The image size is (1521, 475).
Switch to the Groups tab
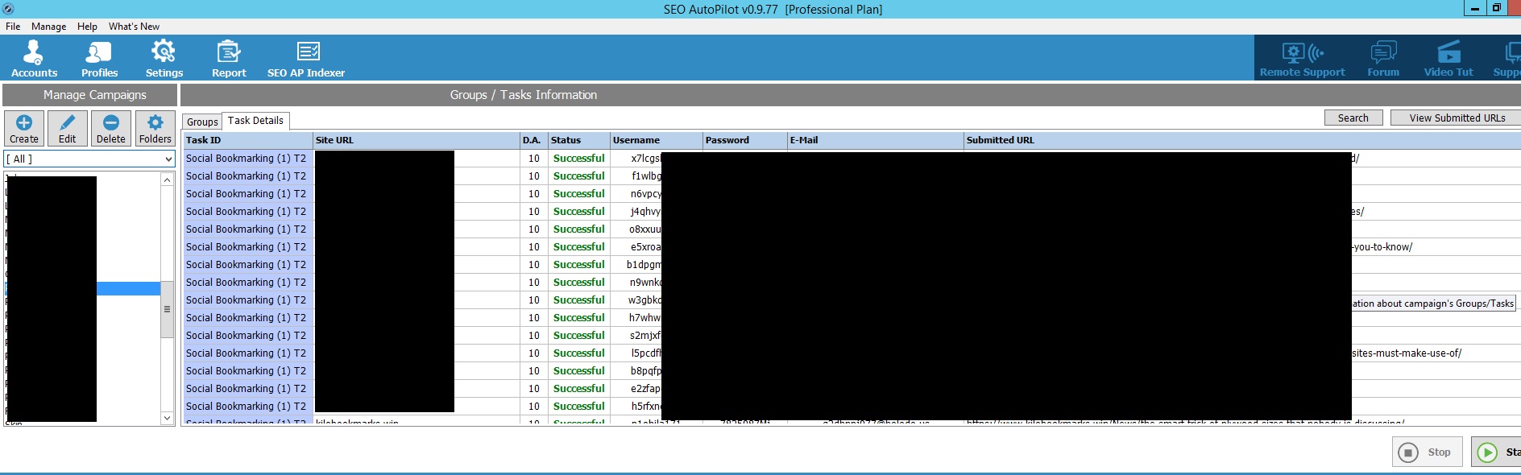pos(202,122)
